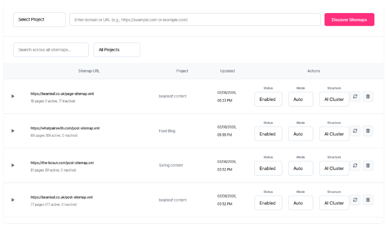Delete the the-bosun.com sitemap row
Image resolution: width=387 pixels, height=227 pixels.
[368, 166]
